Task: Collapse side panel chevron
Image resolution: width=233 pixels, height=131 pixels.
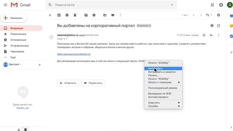Action: coord(231,127)
